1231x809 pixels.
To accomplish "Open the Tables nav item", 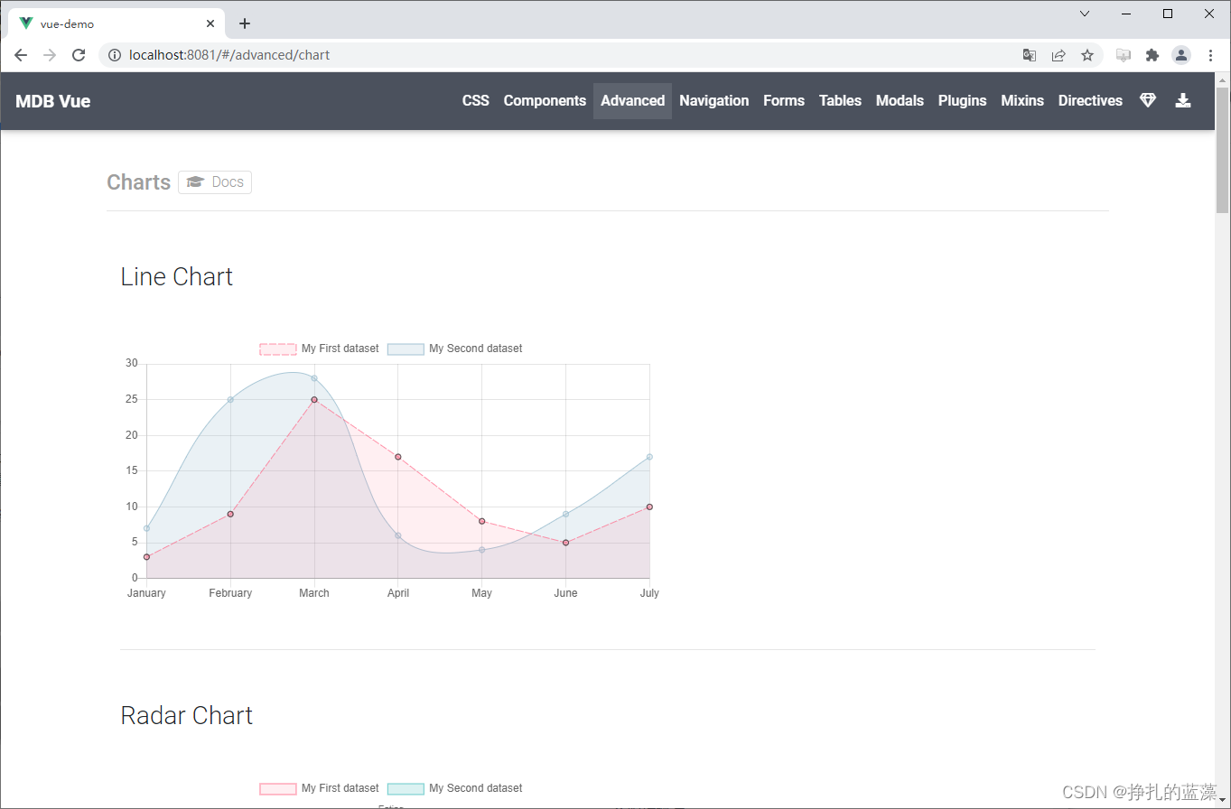I will pos(840,101).
